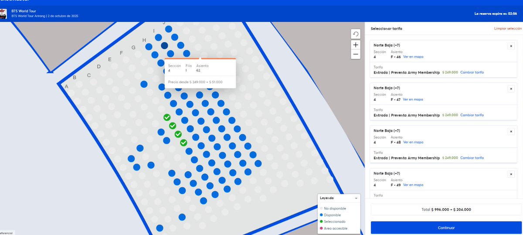Screen dimensions: 523x235
Task: Click the green 'Seleccionado' legend dot
Action: (x=321, y=221)
